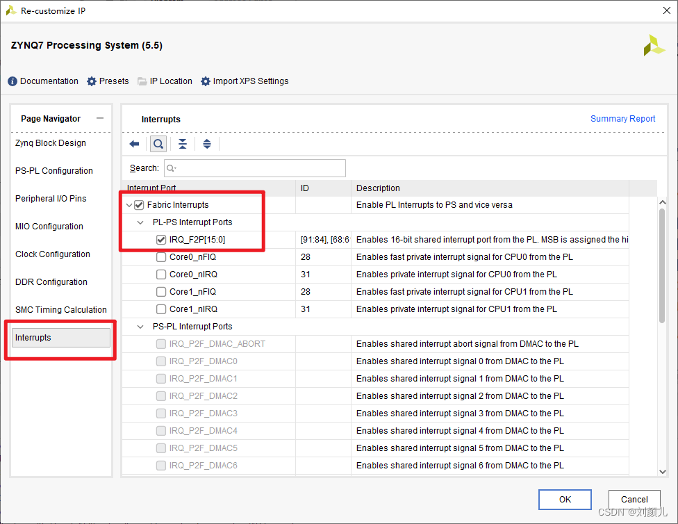This screenshot has height=524, width=678.
Task: Open Clock Configuration page
Action: (x=53, y=254)
